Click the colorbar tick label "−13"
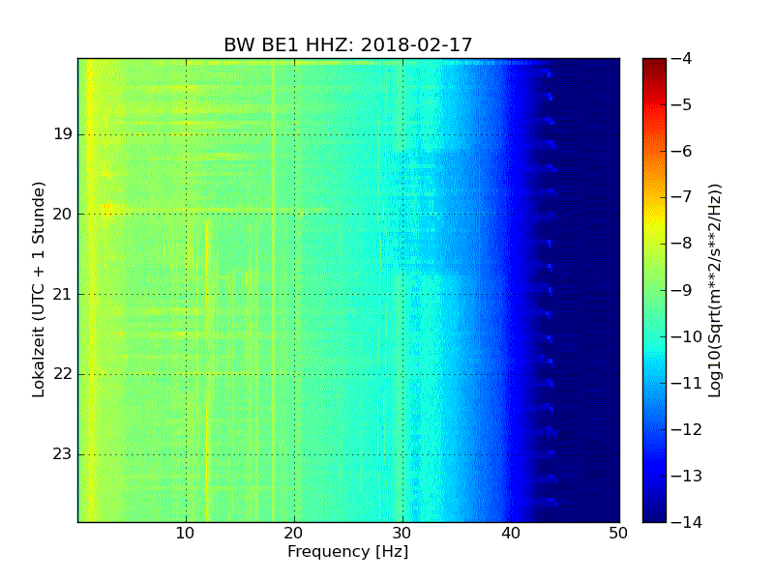Viewport: 774px width, 580px height. tap(687, 476)
